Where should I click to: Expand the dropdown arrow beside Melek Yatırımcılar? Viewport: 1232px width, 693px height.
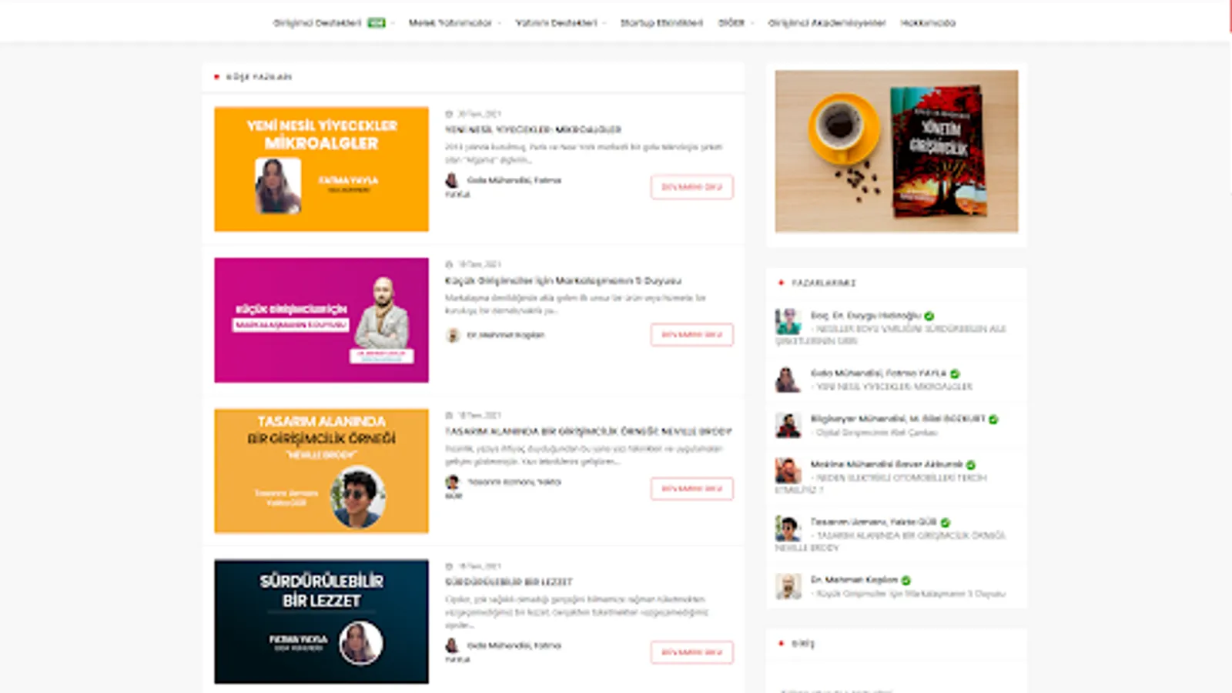coord(500,23)
